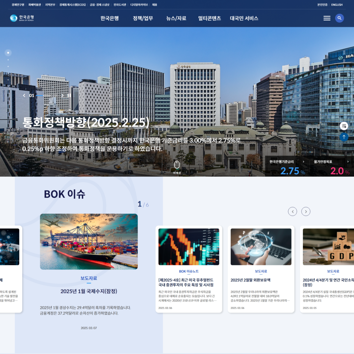
Task: Open the 대국민 서비스 main menu
Action: (x=244, y=18)
